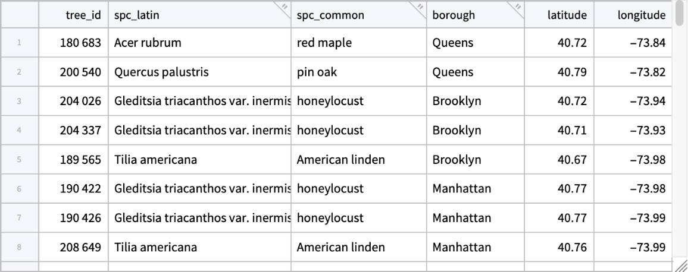Screen dimensions: 688x272
Task: Click the pin oak cell
Action: 358,72
